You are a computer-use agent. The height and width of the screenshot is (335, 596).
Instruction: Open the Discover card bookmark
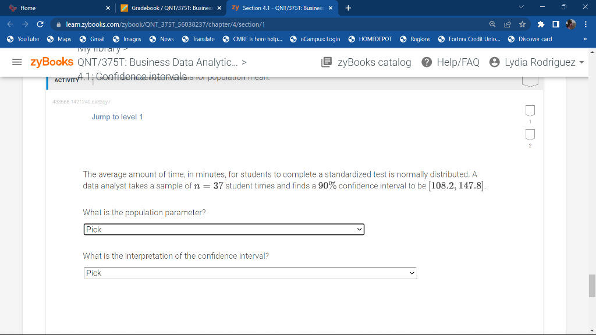pos(530,39)
